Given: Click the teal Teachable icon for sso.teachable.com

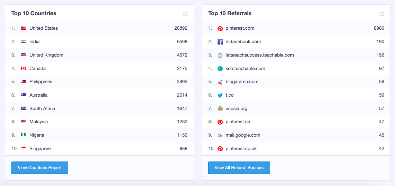Looking at the screenshot, I should tap(220, 69).
